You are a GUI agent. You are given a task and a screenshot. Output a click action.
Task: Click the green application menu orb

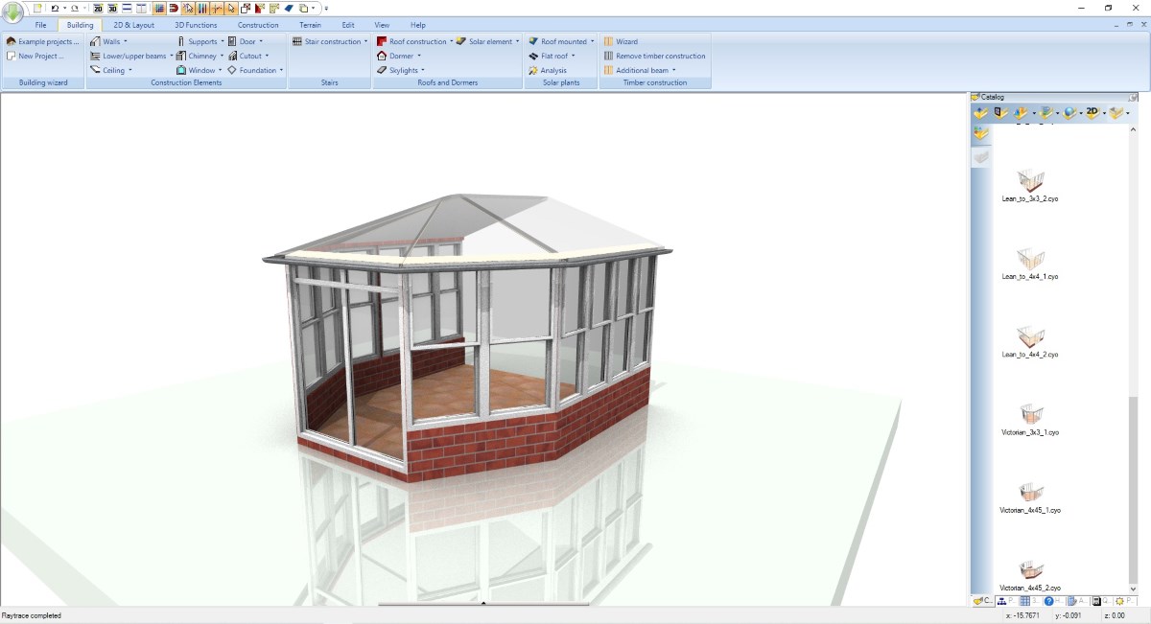[12, 12]
